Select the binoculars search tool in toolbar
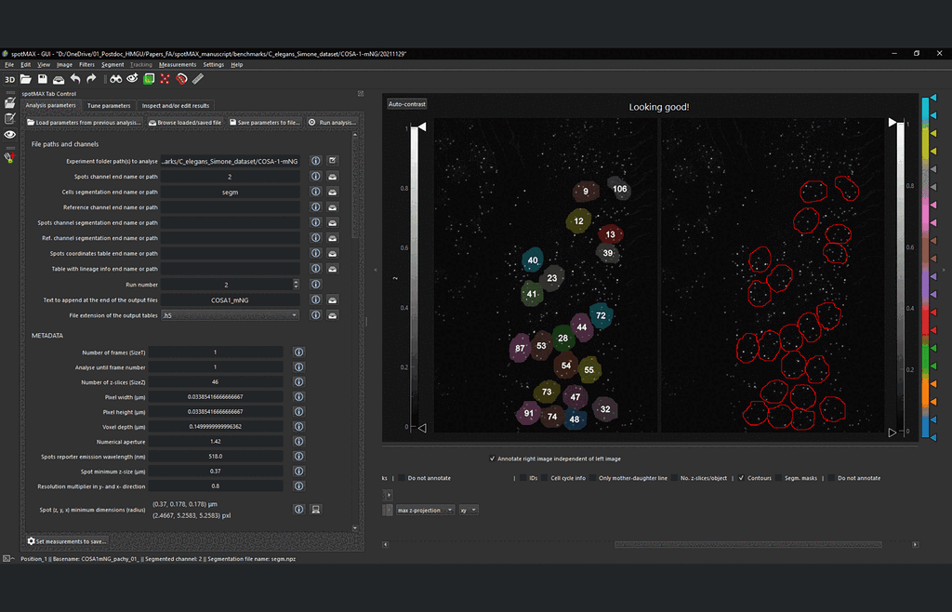 [115, 79]
